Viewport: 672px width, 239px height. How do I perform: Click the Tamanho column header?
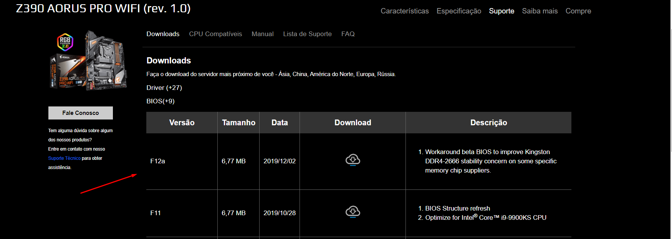(238, 123)
